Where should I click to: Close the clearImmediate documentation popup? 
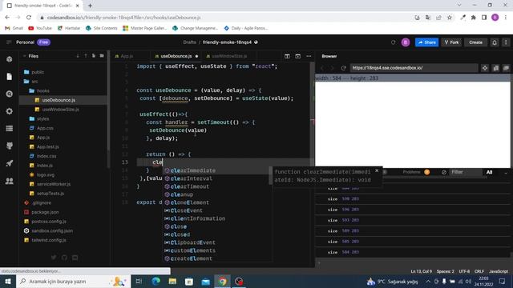377,170
